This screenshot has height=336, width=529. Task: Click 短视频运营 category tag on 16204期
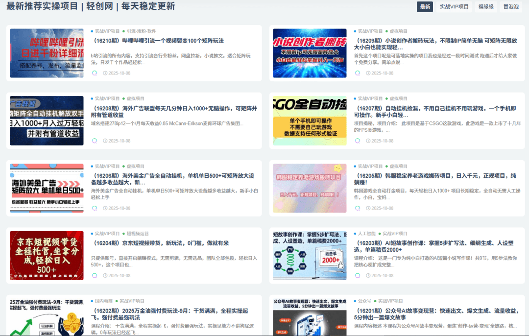pyautogui.click(x=138, y=234)
